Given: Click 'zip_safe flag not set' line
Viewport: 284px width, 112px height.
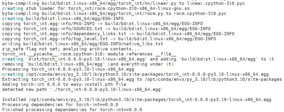Looking at the screenshot, I should [x=71, y=49].
